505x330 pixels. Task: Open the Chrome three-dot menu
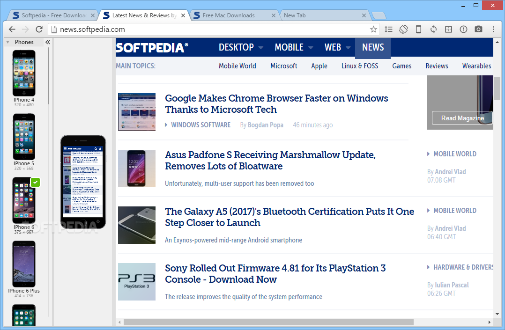click(493, 29)
